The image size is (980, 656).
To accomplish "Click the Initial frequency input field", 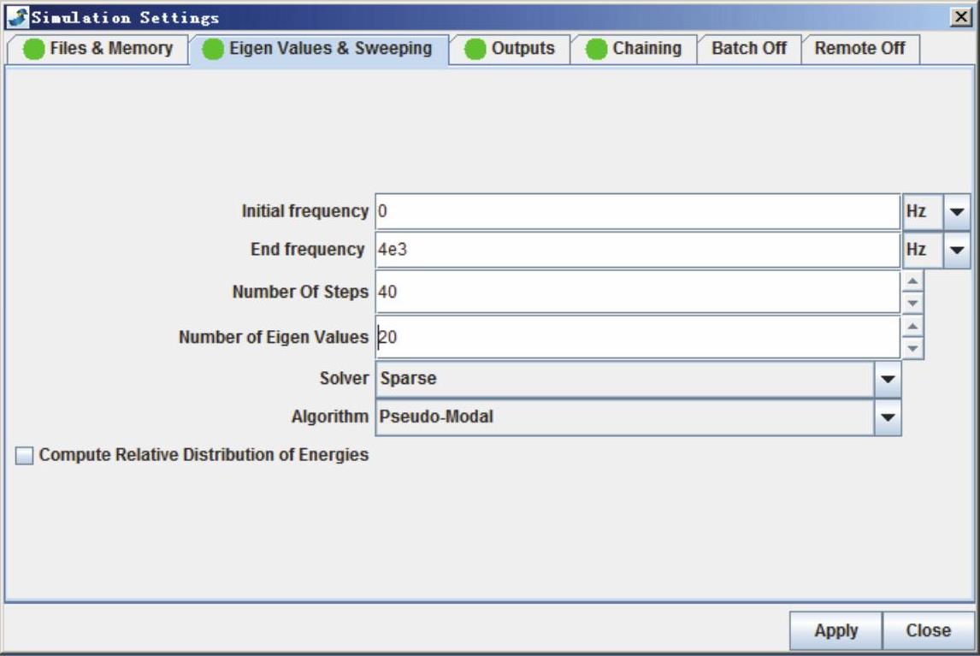I will pyautogui.click(x=637, y=211).
